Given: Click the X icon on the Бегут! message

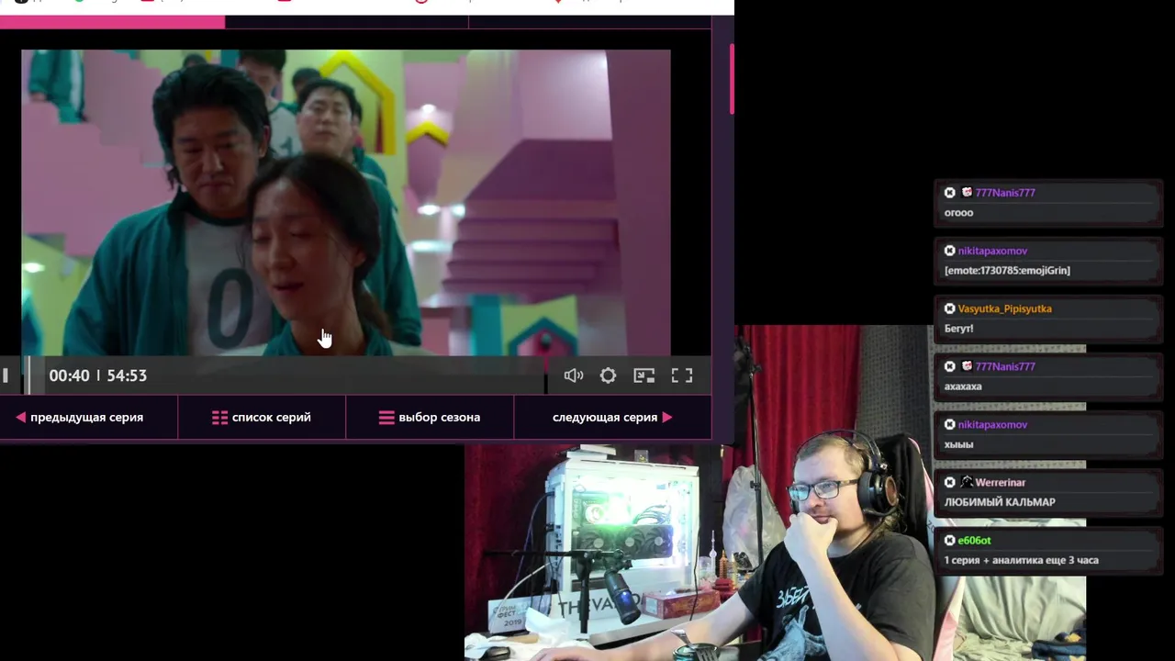Looking at the screenshot, I should (950, 308).
